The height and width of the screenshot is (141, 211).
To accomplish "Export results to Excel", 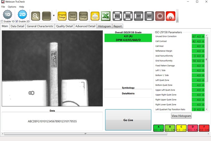I will (x=106, y=16).
